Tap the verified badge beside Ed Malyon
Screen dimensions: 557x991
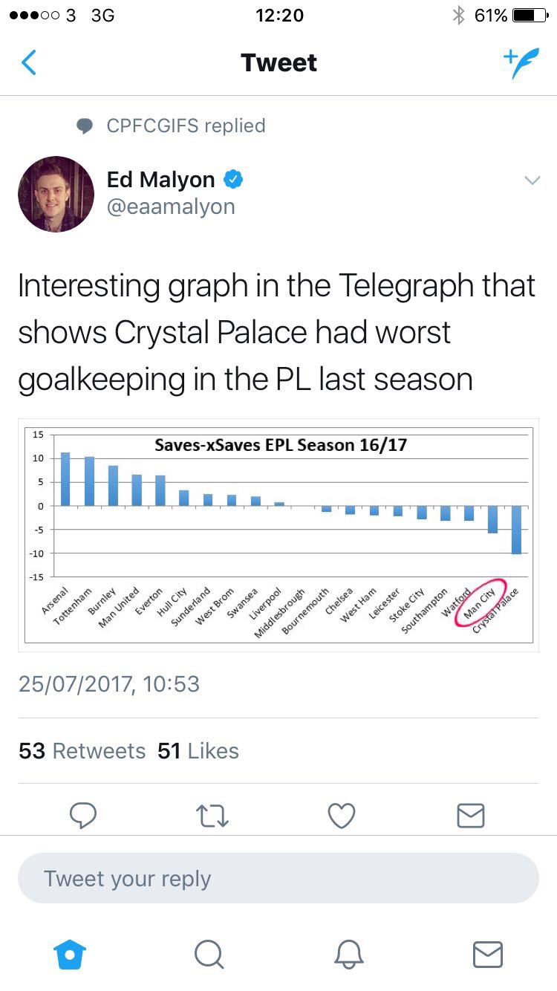click(234, 179)
